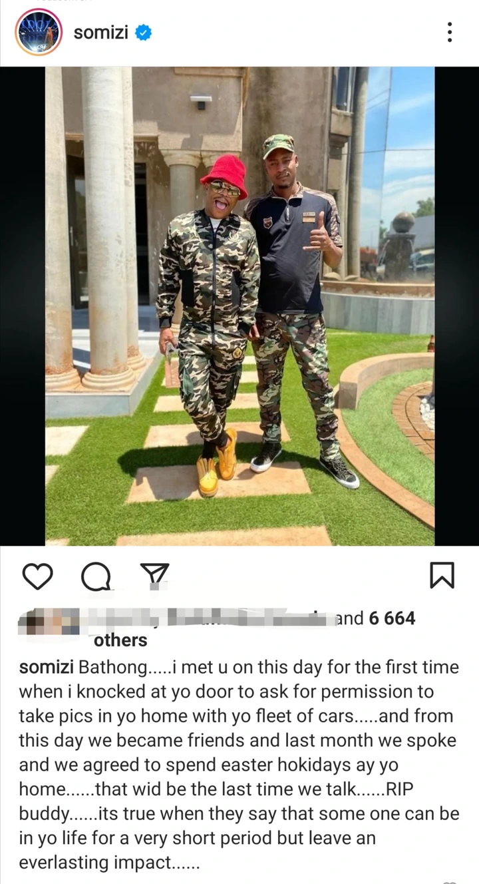Tap the camo cap in the photo
Screen dimensions: 479x884
click(278, 145)
